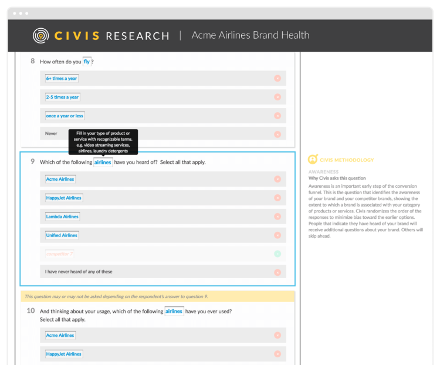Click 'I have never heard of any of these'
The width and height of the screenshot is (440, 365).
pyautogui.click(x=79, y=272)
